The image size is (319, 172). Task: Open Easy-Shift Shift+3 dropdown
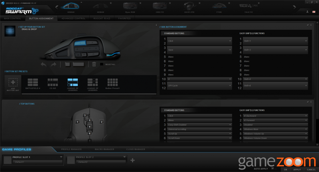click(x=275, y=50)
